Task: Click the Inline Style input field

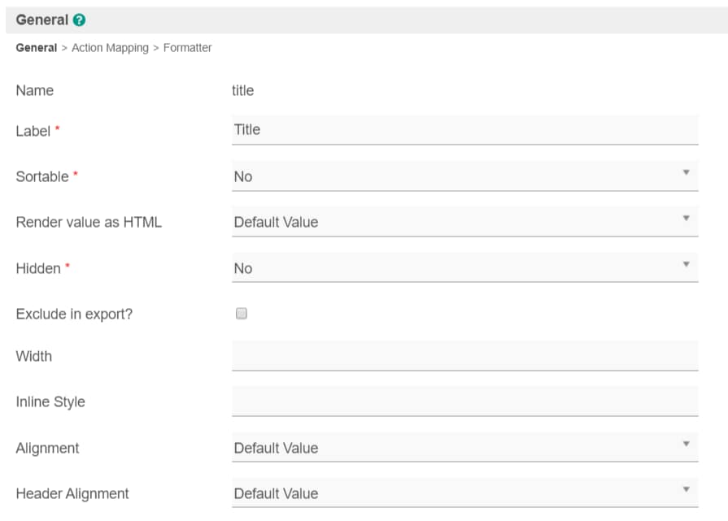Action: pos(464,402)
